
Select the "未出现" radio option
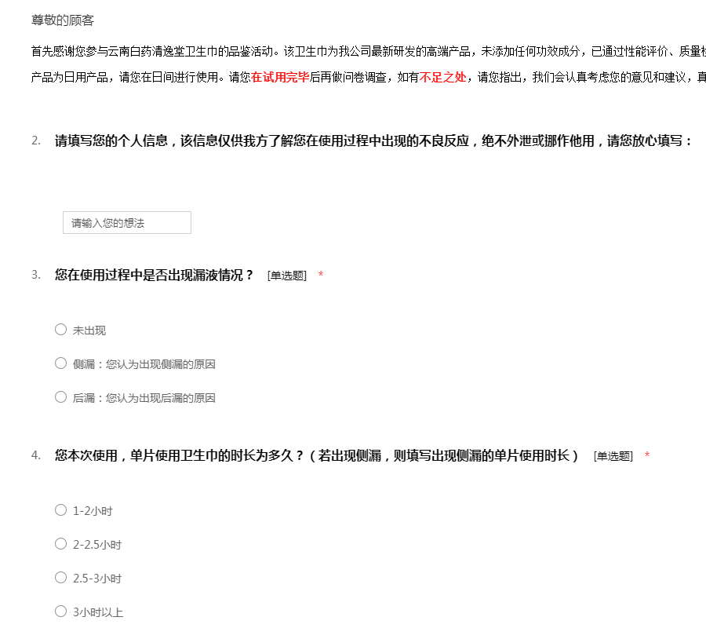coord(60,330)
